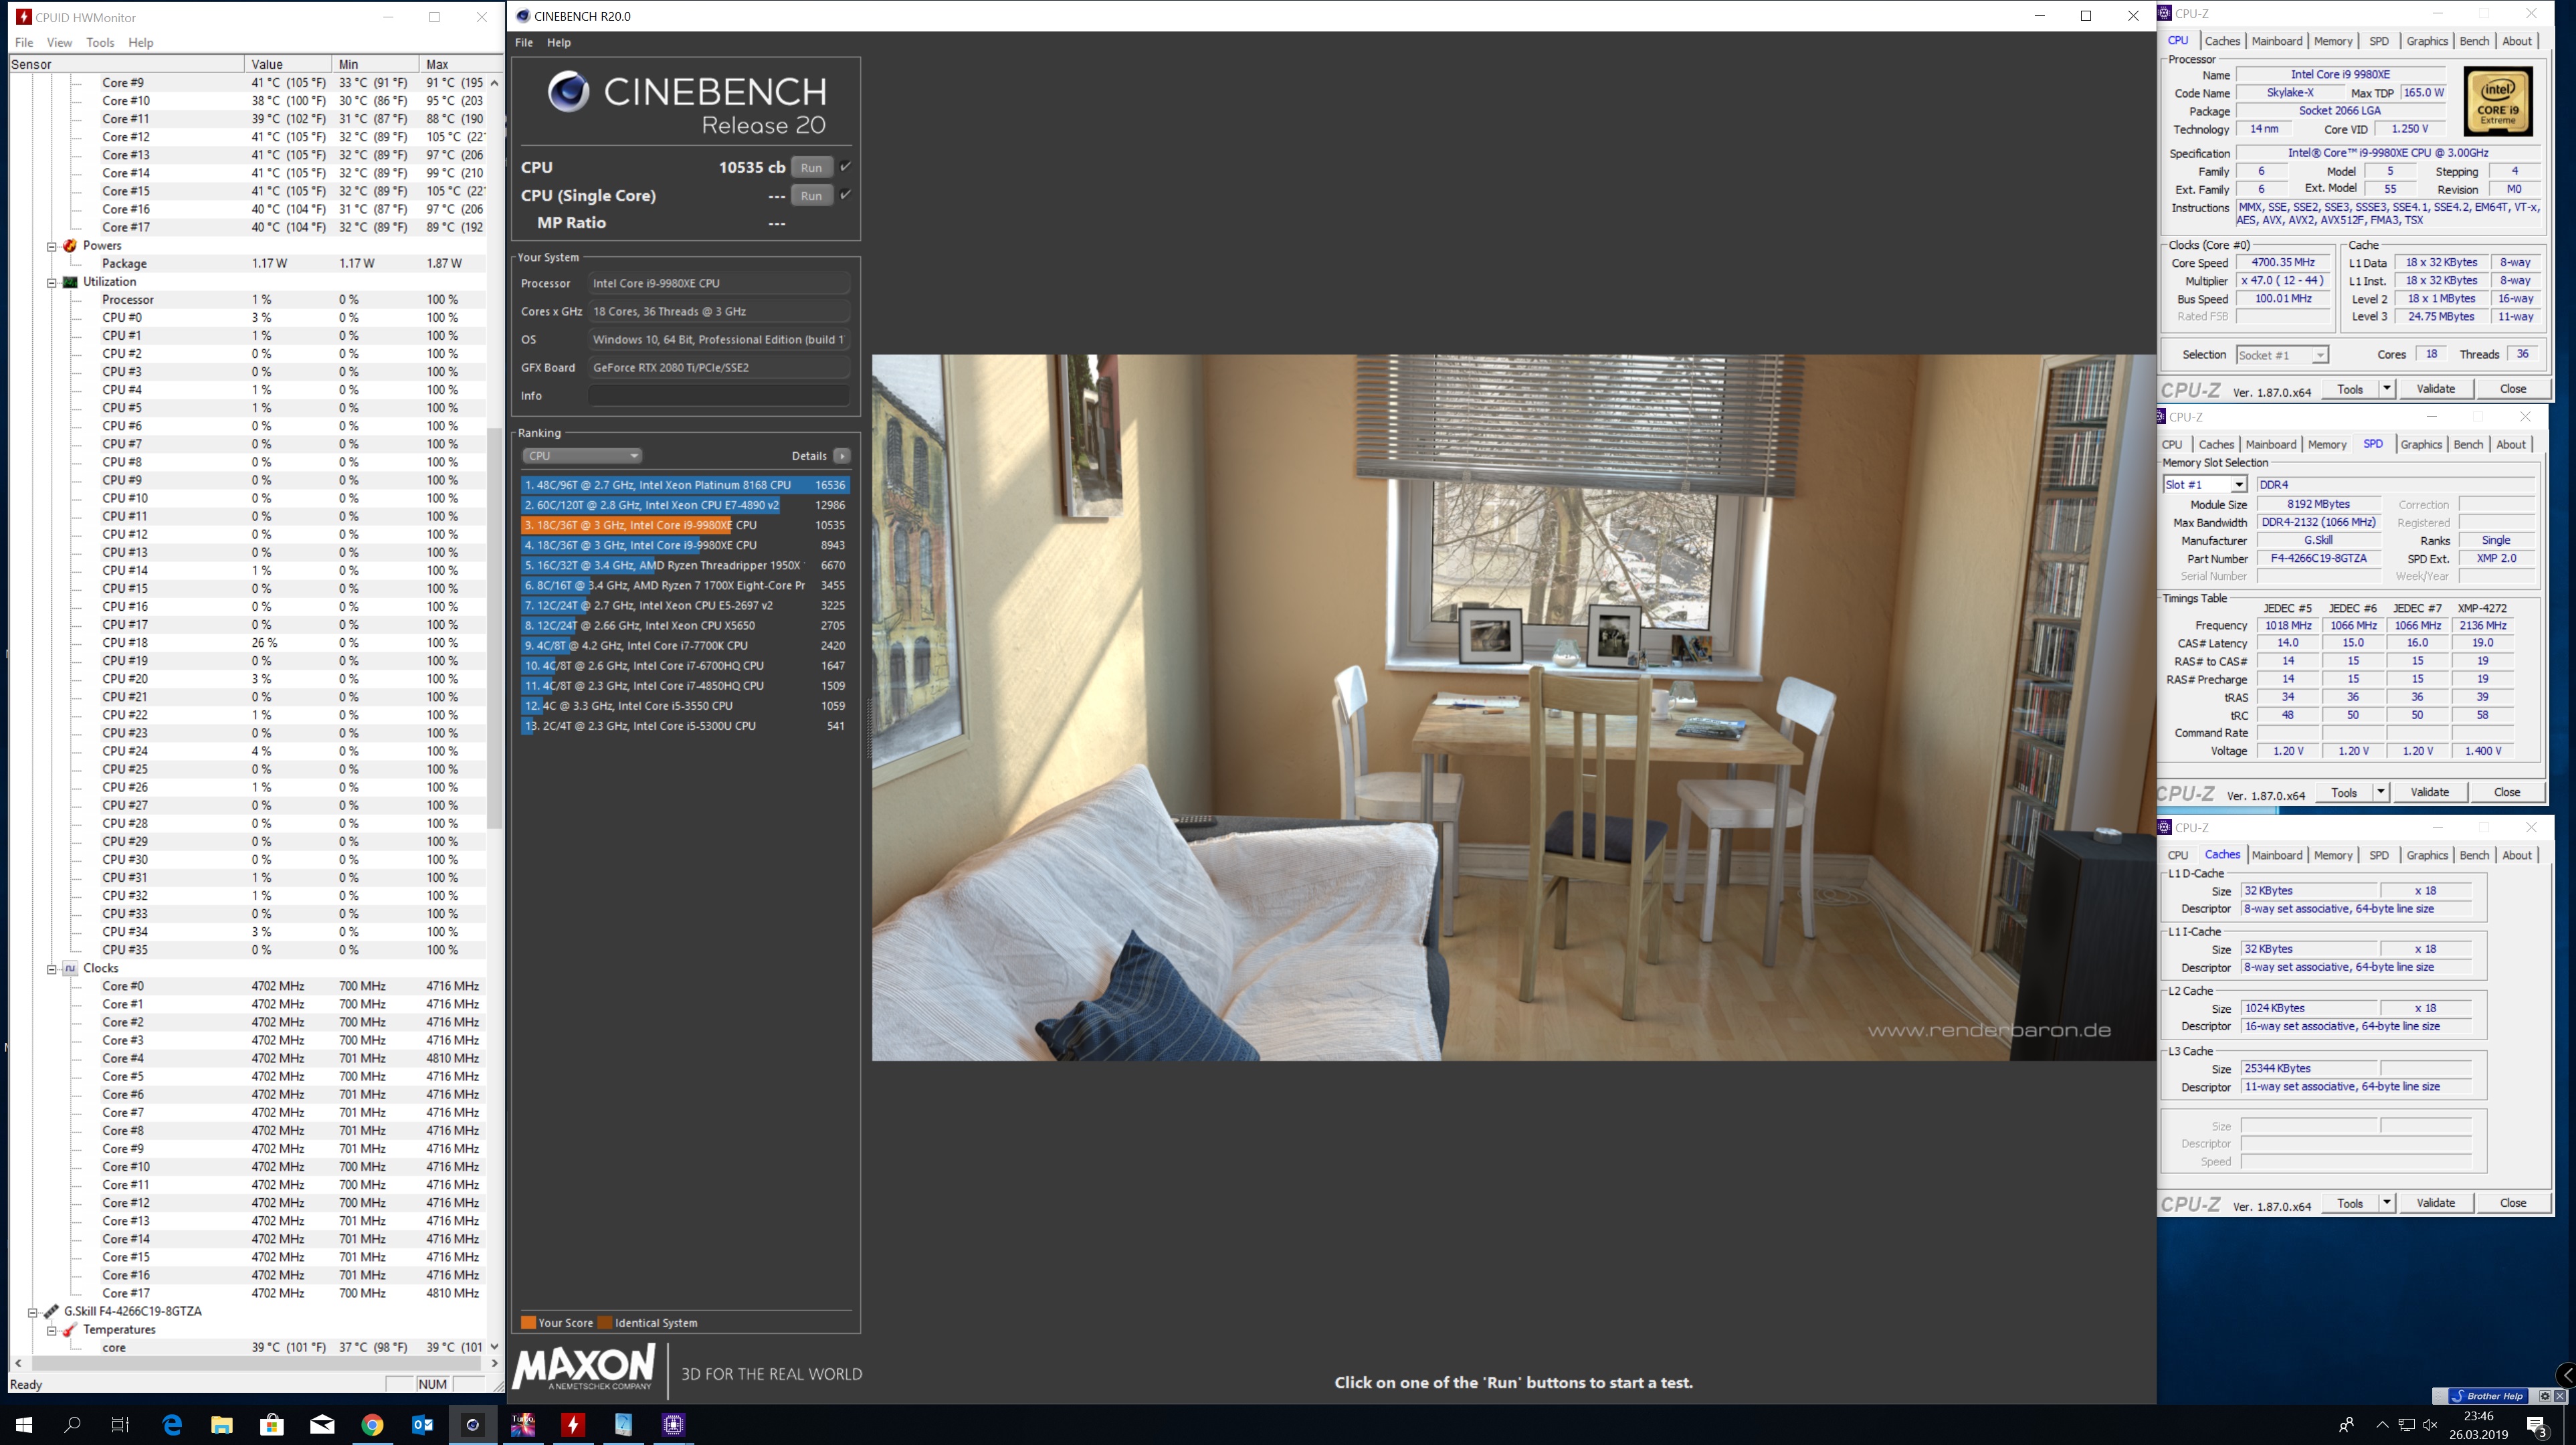The image size is (2576, 1445).
Task: Open the Intel Turbo Boost taskbar icon
Action: tap(523, 1424)
